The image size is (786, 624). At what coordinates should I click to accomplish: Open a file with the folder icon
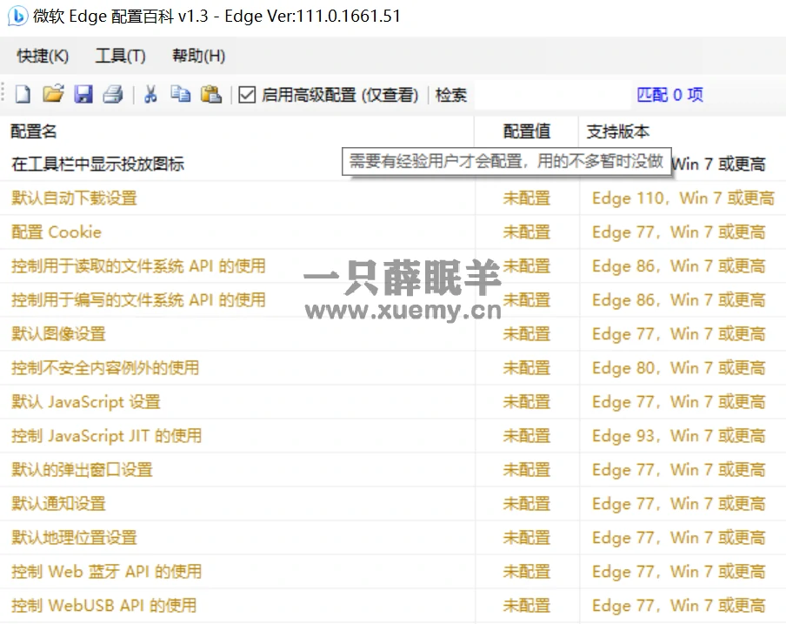(x=53, y=94)
